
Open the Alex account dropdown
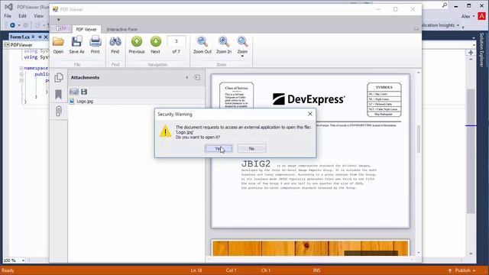click(468, 16)
